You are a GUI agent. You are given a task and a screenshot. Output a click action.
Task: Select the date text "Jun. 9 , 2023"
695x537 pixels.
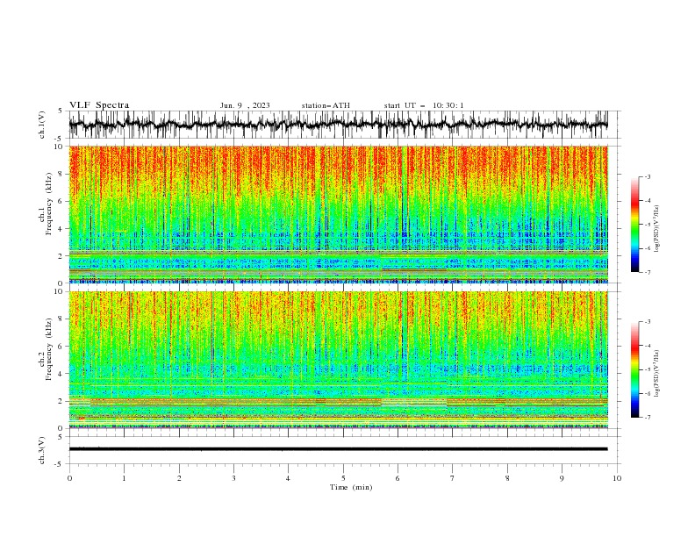point(245,105)
